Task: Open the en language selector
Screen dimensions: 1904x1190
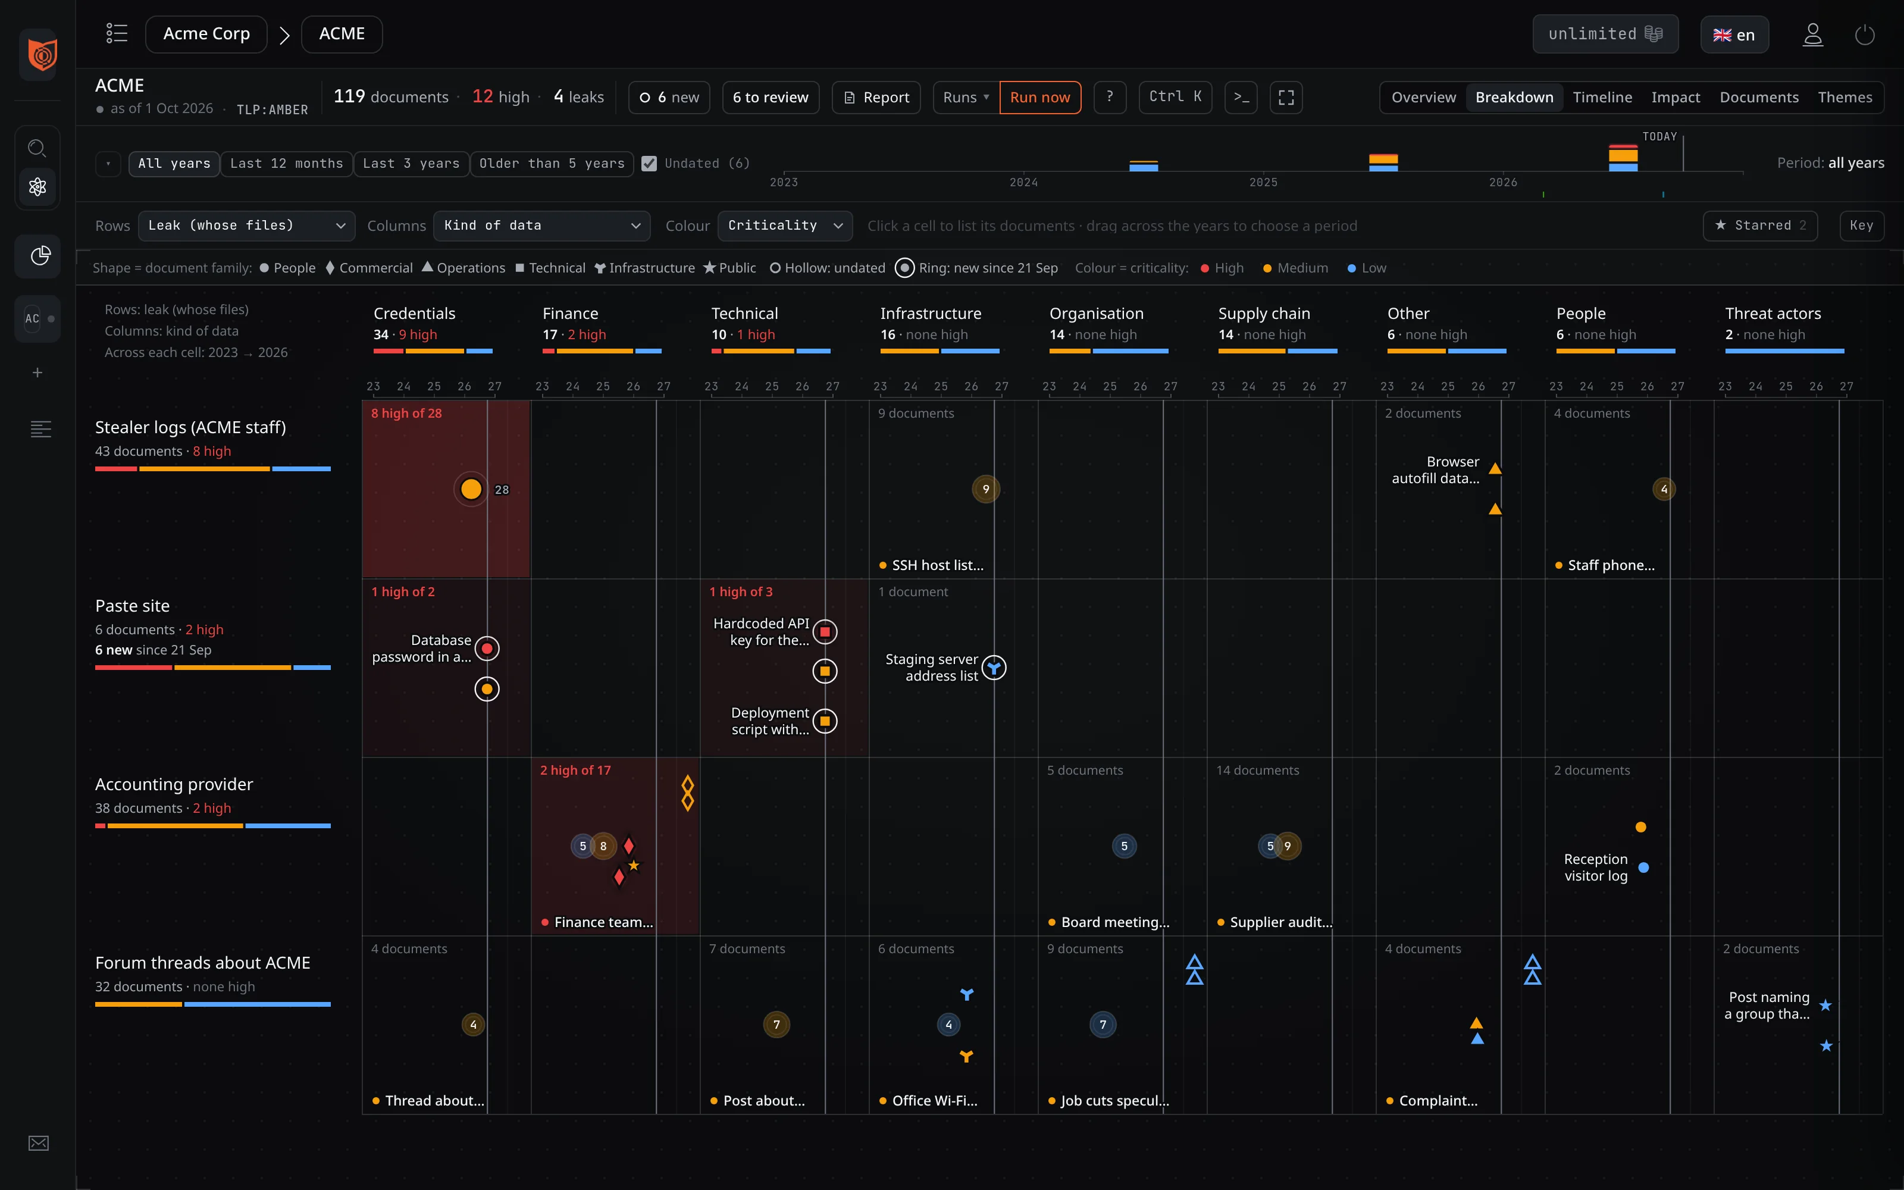Action: click(x=1734, y=35)
